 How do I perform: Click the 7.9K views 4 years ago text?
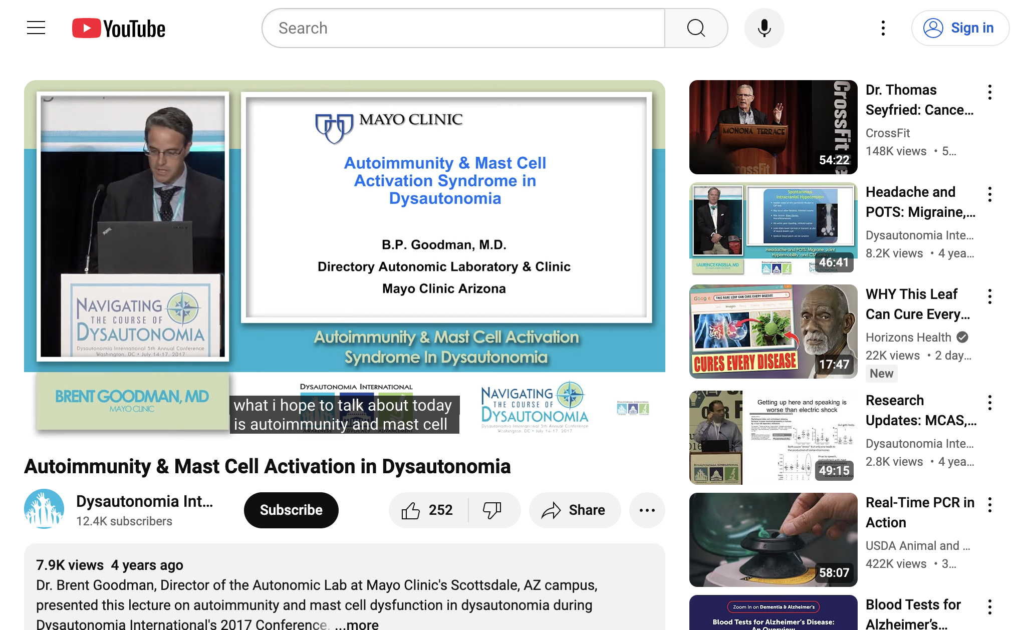coord(110,565)
